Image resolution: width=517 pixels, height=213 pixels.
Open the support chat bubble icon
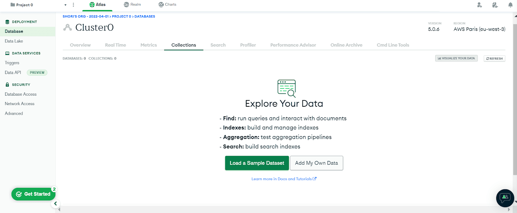point(505,198)
